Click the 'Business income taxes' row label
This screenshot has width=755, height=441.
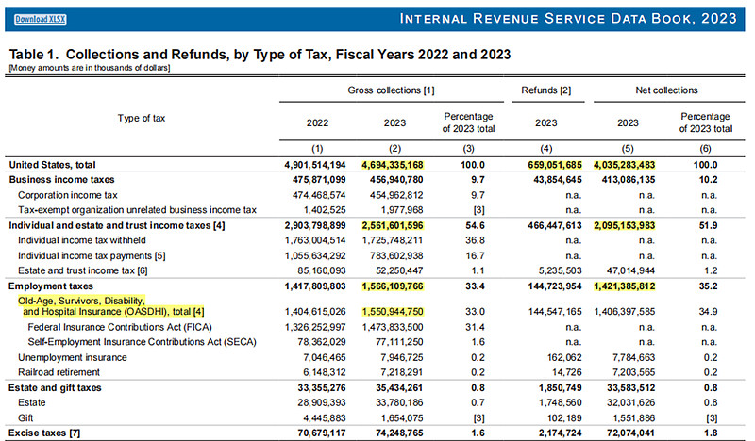61,180
